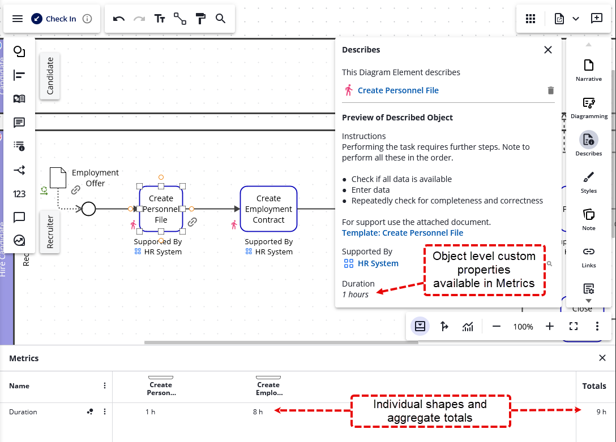Click the Undo arrow in toolbar
Image resolution: width=616 pixels, height=442 pixels.
tap(119, 19)
